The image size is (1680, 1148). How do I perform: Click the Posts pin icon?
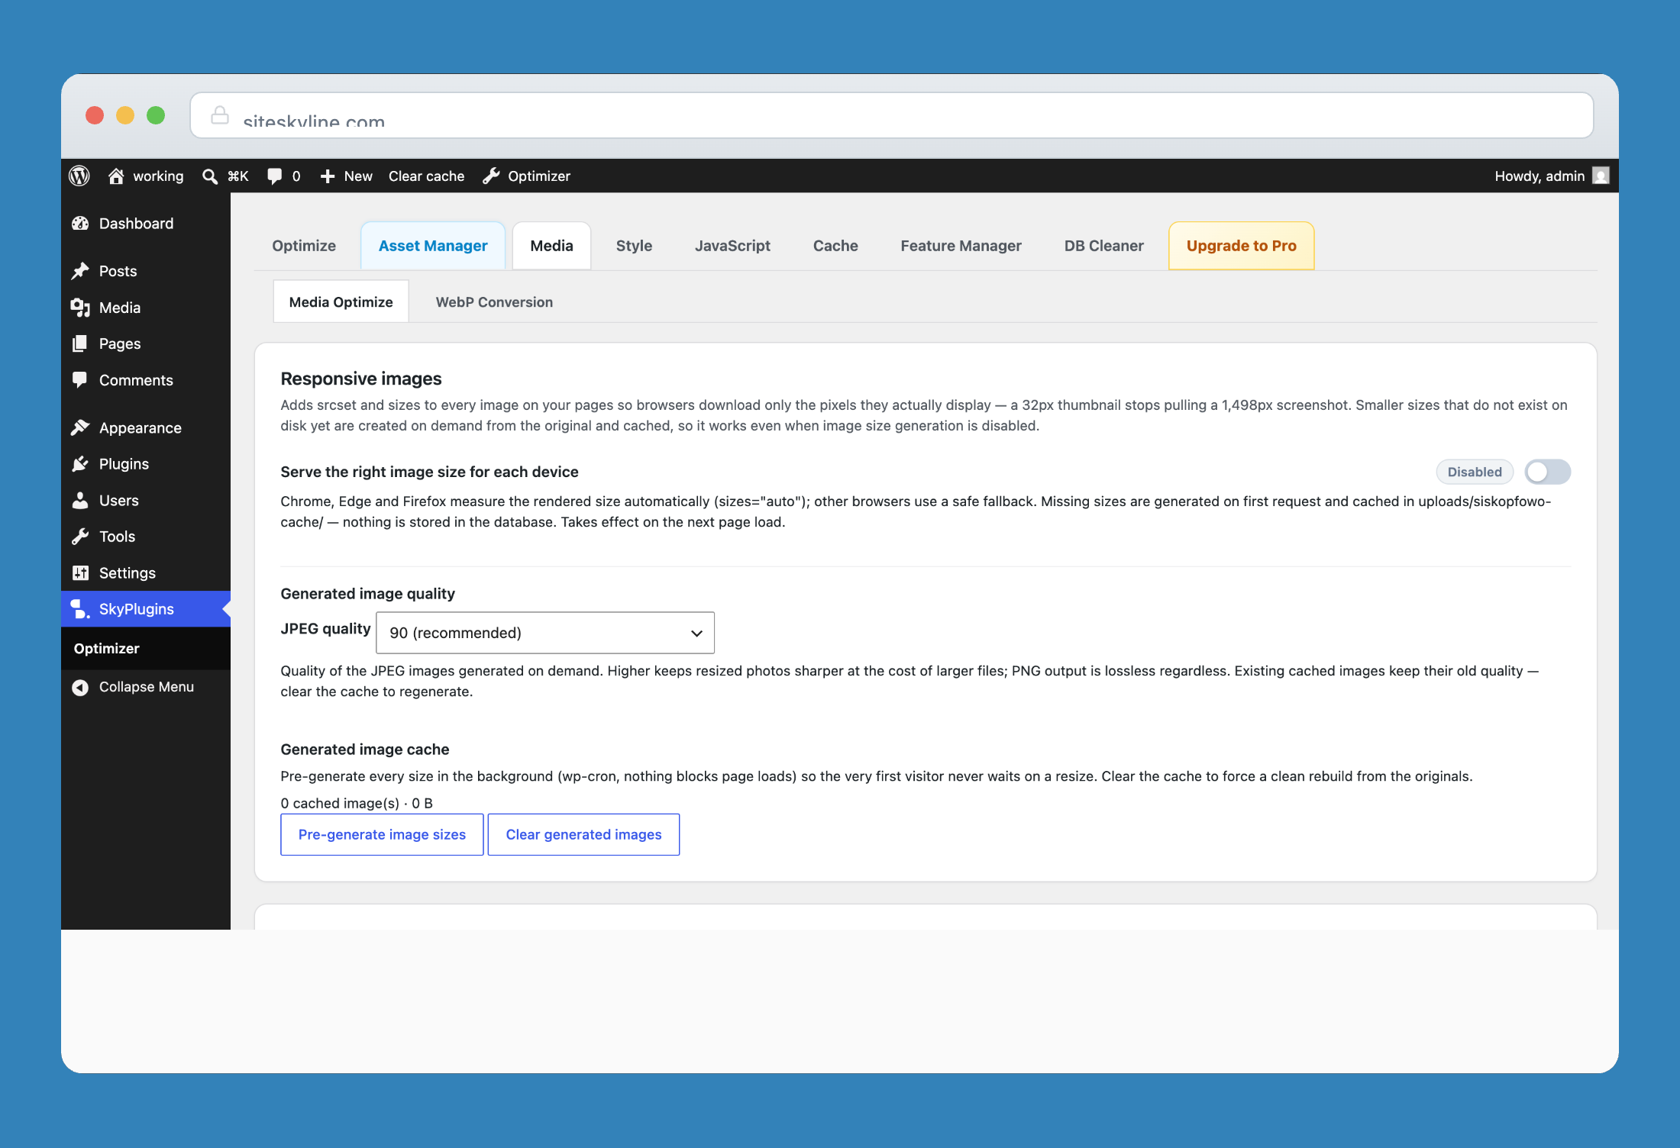[80, 271]
